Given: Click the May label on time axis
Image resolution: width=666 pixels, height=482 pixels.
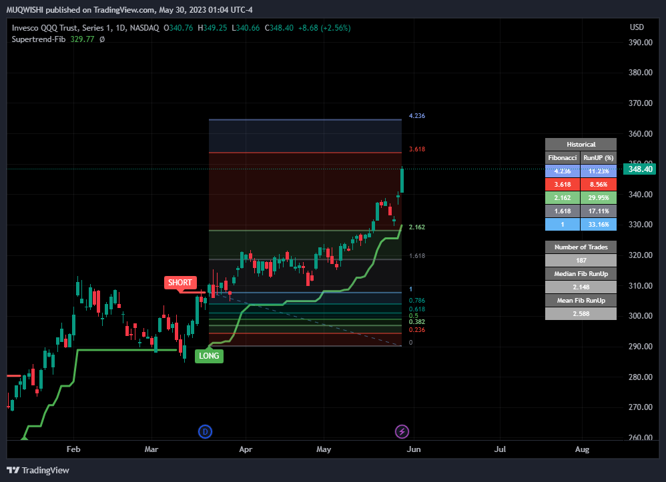Looking at the screenshot, I should pos(324,449).
